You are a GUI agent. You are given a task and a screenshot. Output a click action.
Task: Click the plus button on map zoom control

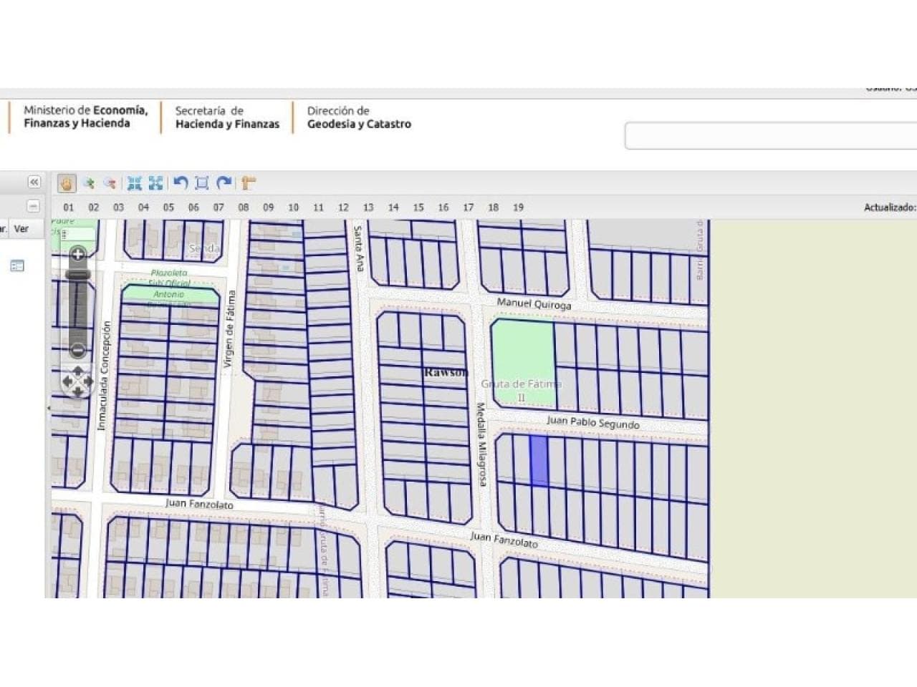[x=78, y=254]
